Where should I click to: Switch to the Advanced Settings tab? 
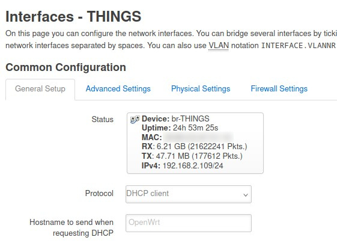pyautogui.click(x=118, y=89)
